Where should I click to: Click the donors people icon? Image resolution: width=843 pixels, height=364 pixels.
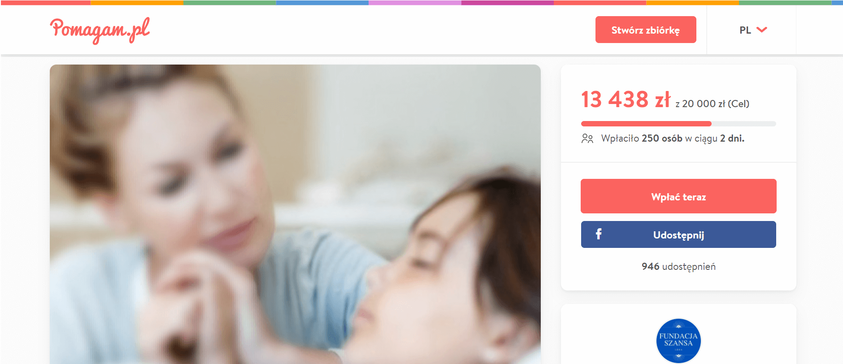click(587, 139)
